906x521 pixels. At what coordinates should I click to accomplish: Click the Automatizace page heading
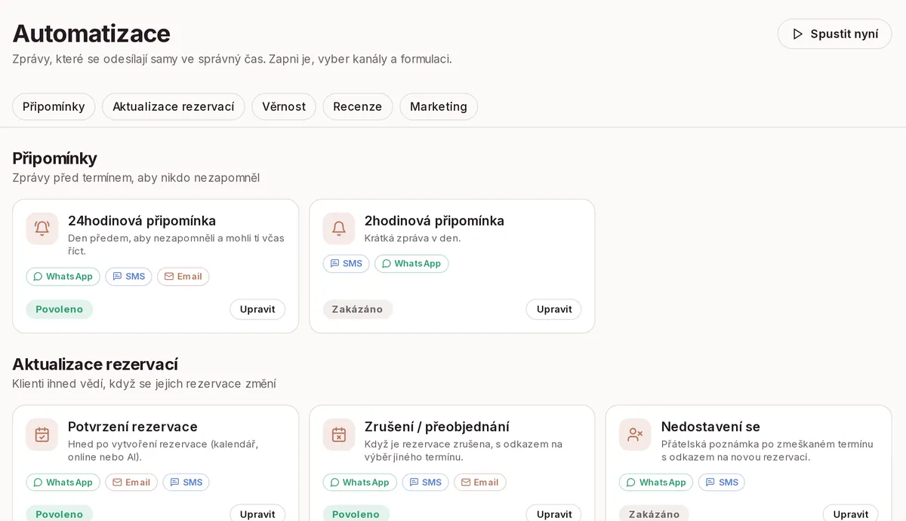coord(91,33)
